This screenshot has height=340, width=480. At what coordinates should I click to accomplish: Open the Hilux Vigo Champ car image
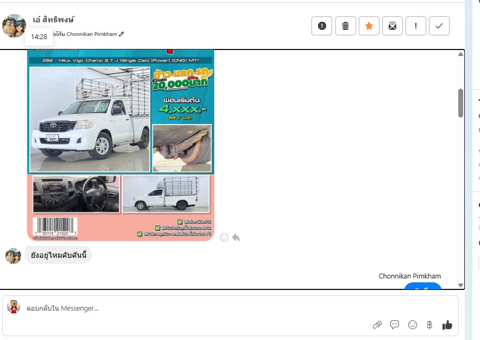click(x=121, y=144)
